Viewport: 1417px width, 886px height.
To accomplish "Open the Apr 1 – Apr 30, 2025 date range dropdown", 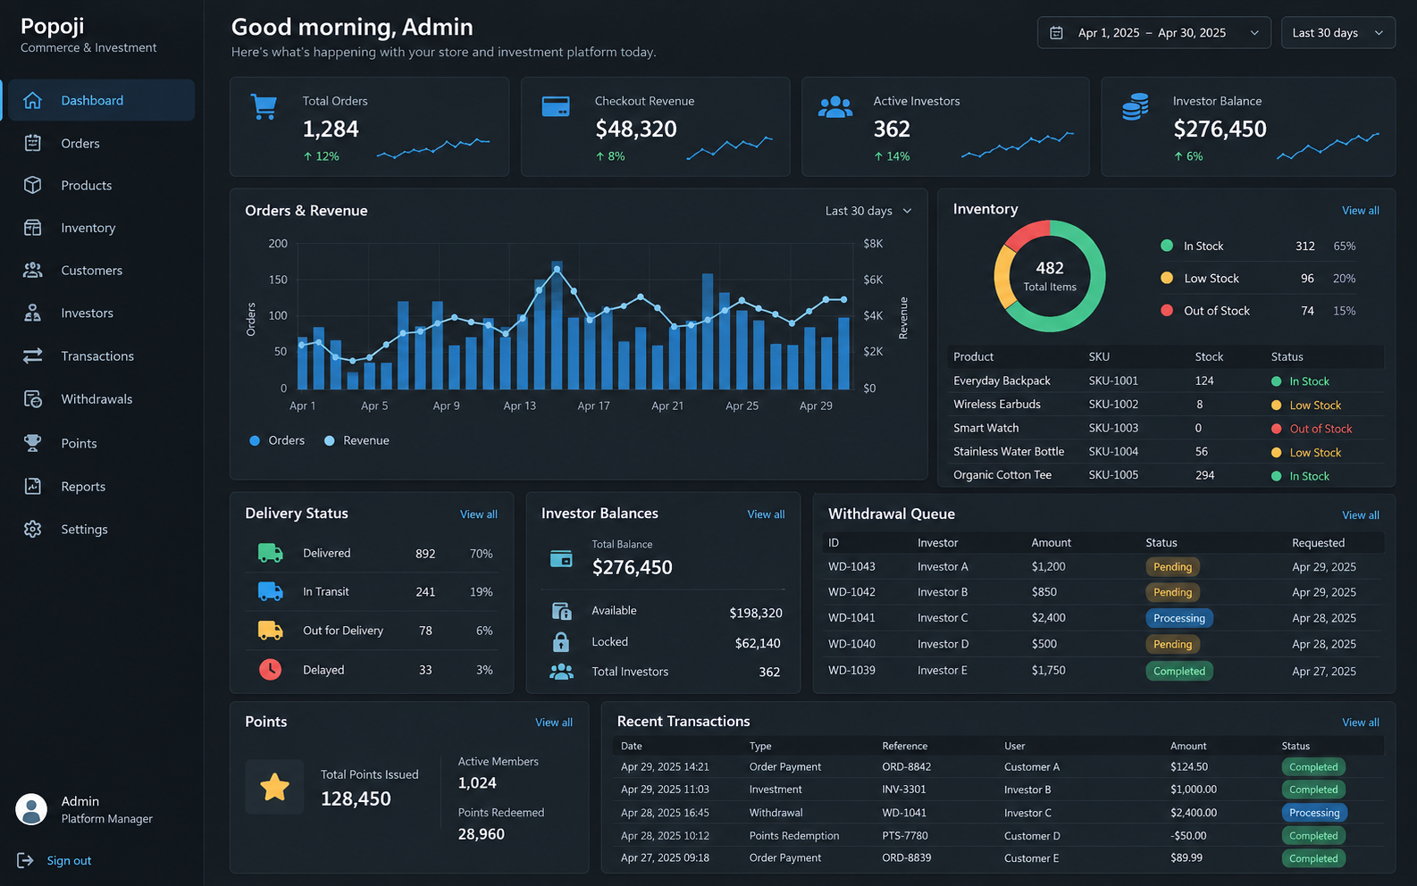I will pos(1153,33).
